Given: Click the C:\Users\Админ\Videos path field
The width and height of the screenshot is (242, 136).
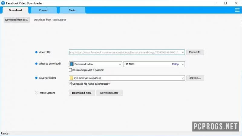Looking at the screenshot, I should pyautogui.click(x=127, y=78).
